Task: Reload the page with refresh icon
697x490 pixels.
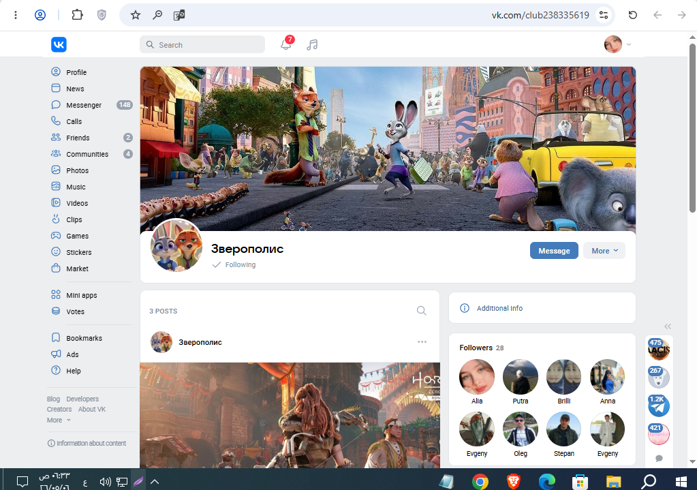Action: pos(633,15)
